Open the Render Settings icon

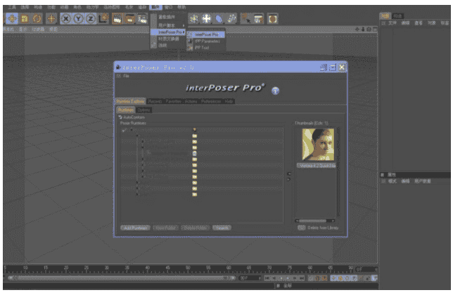click(142, 19)
